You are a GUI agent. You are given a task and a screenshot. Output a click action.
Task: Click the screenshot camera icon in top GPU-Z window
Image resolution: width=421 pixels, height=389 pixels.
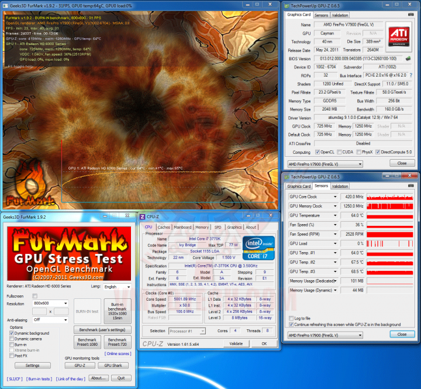click(410, 15)
